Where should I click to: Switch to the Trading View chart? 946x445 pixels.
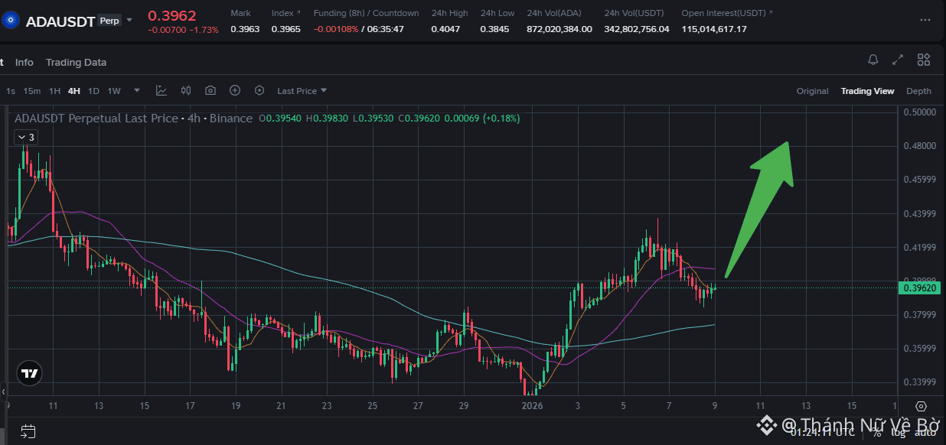coord(867,91)
